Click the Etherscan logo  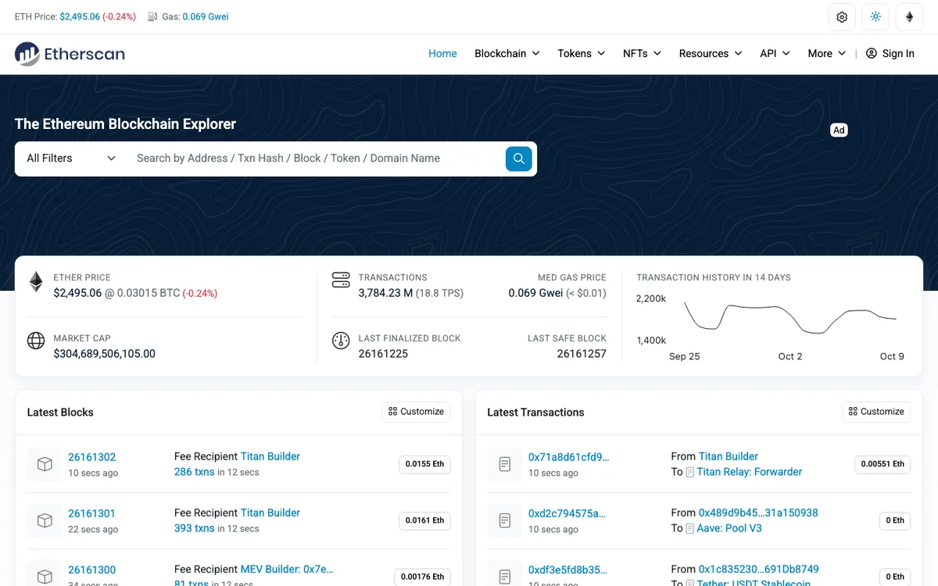pyautogui.click(x=70, y=54)
